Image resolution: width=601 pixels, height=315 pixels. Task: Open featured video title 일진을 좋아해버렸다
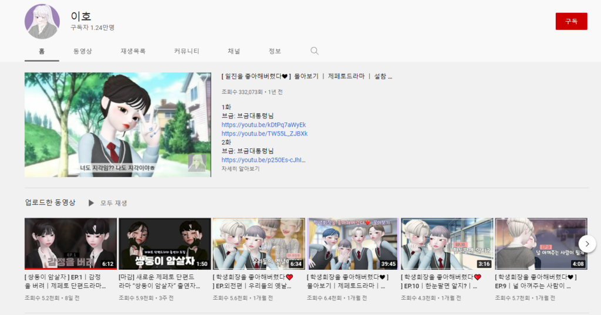[306, 76]
